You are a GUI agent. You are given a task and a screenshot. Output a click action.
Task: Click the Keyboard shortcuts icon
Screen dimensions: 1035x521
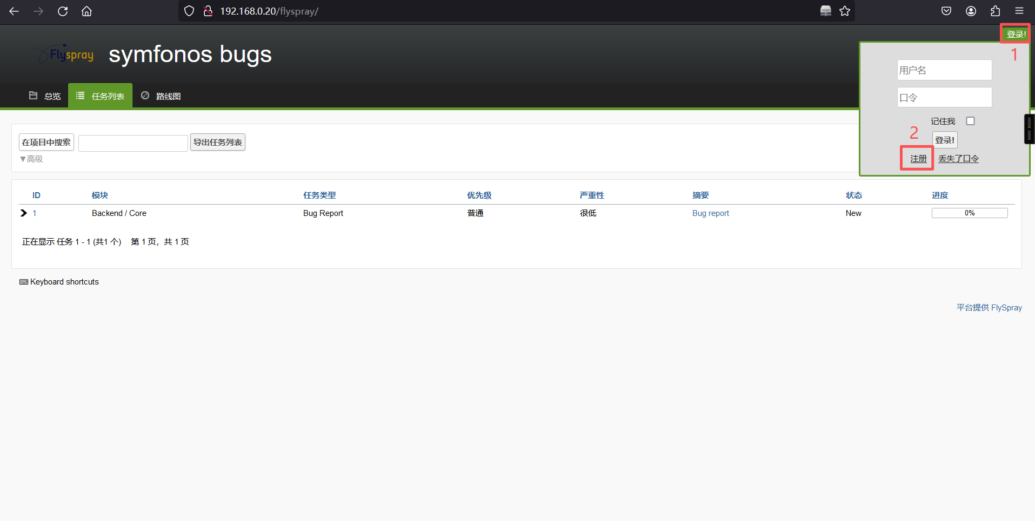tap(24, 282)
